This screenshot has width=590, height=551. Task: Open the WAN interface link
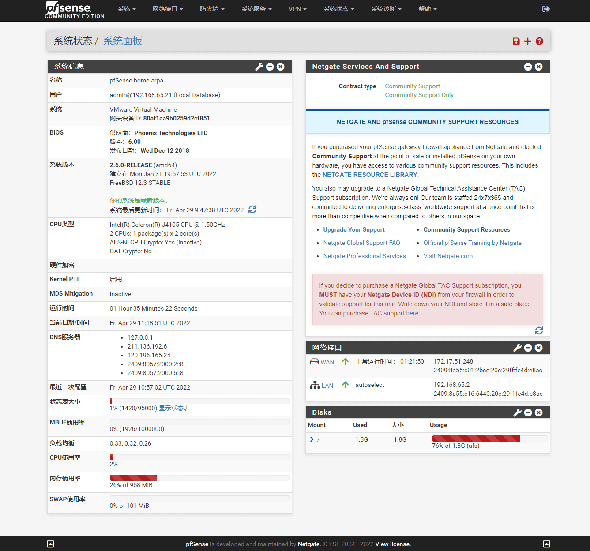[327, 362]
